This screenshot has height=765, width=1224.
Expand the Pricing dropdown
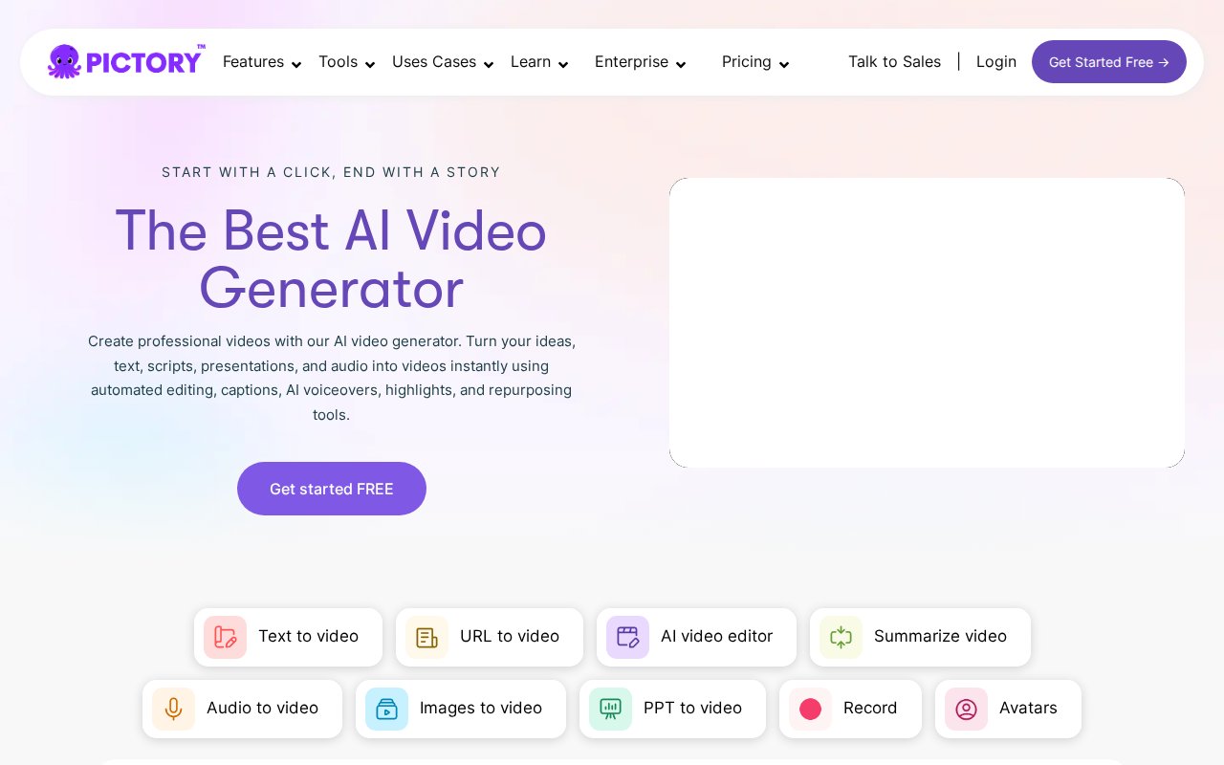pyautogui.click(x=747, y=61)
